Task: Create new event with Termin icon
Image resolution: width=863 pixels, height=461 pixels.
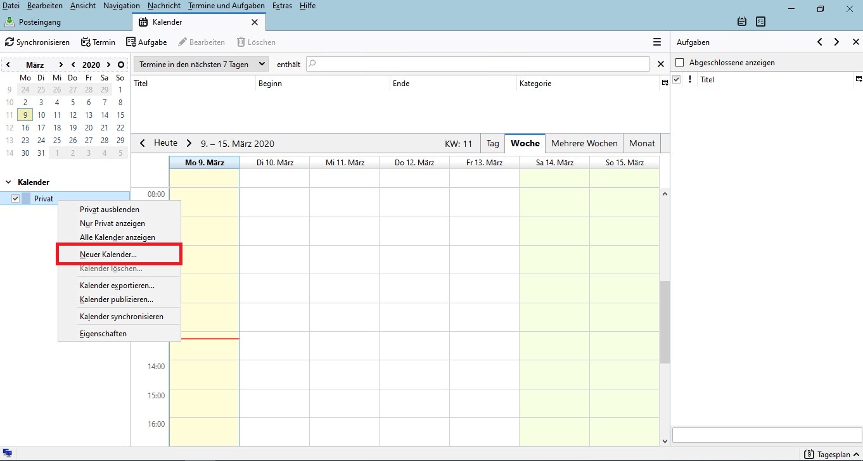Action: [86, 42]
